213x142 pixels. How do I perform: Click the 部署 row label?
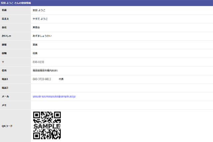(4, 45)
